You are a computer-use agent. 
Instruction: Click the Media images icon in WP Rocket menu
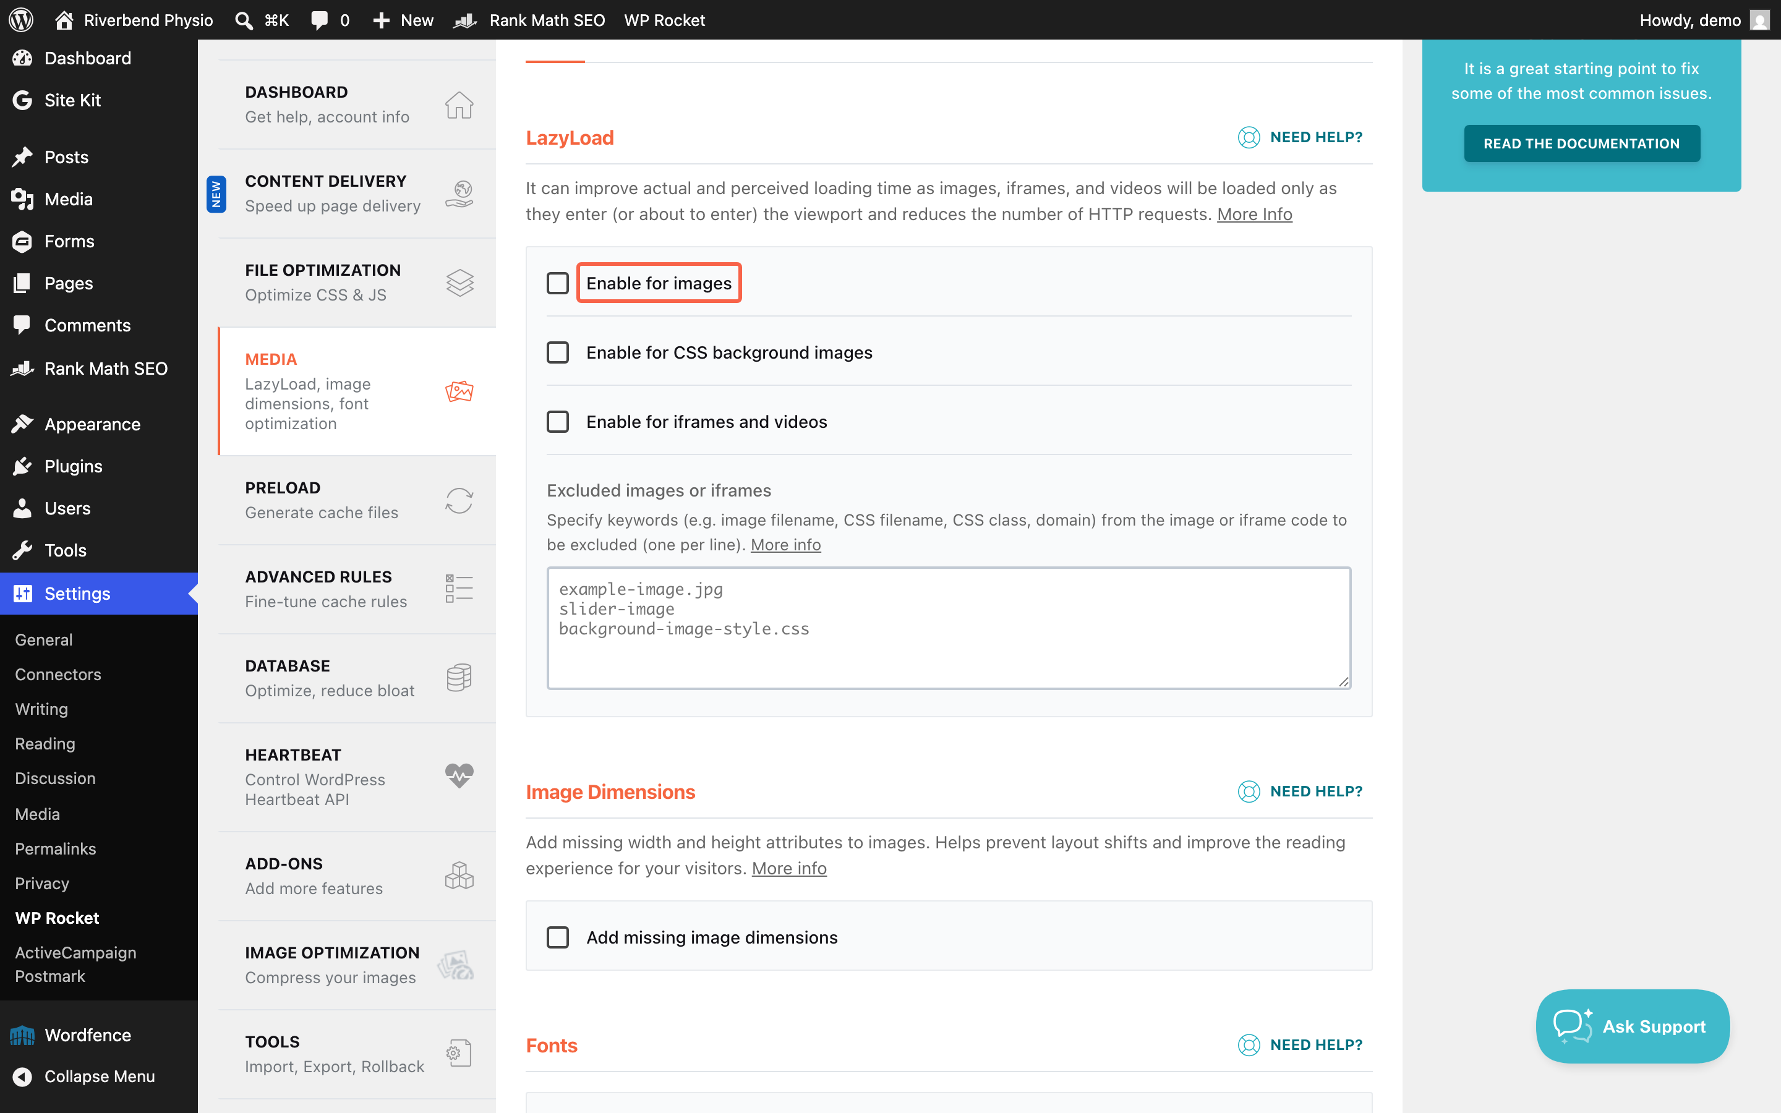tap(459, 391)
